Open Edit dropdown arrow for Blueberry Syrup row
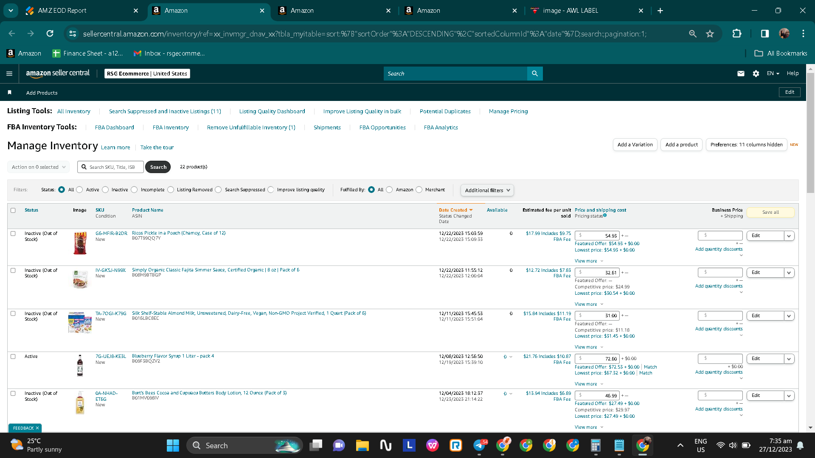 coord(789,359)
